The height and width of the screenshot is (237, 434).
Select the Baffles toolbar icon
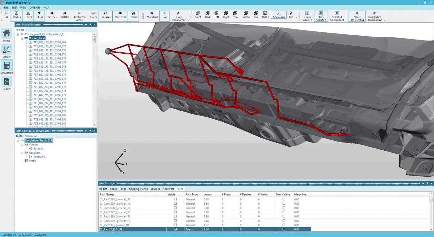coord(65,15)
